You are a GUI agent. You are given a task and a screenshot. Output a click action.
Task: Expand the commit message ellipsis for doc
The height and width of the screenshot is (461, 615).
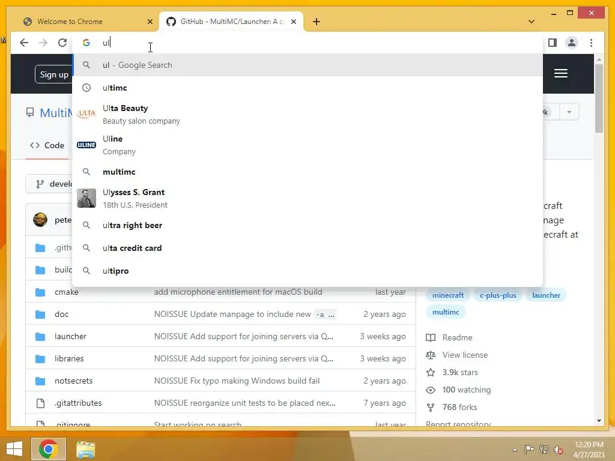point(332,315)
